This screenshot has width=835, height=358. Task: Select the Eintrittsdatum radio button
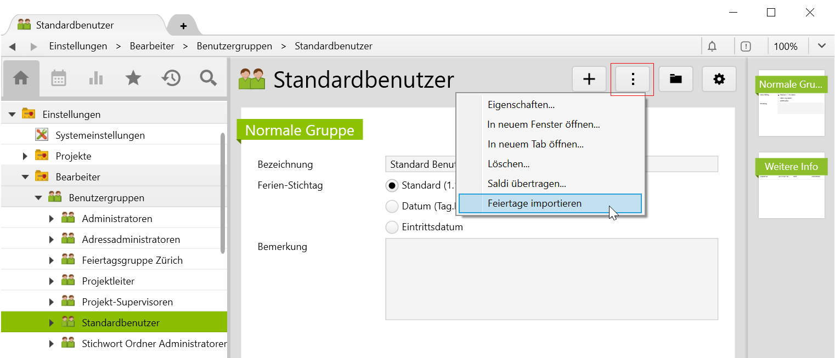click(x=392, y=227)
